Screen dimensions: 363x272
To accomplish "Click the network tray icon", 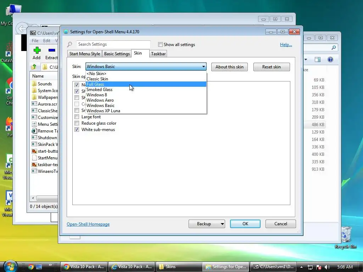I will (x=310, y=267).
